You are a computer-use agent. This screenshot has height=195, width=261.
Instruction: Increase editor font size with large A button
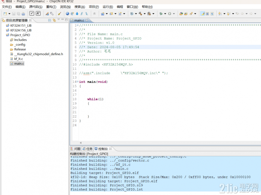pyautogui.click(x=38, y=14)
